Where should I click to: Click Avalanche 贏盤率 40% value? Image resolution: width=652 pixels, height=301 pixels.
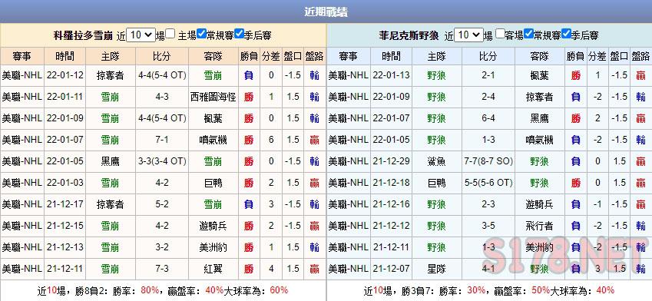click(x=214, y=290)
